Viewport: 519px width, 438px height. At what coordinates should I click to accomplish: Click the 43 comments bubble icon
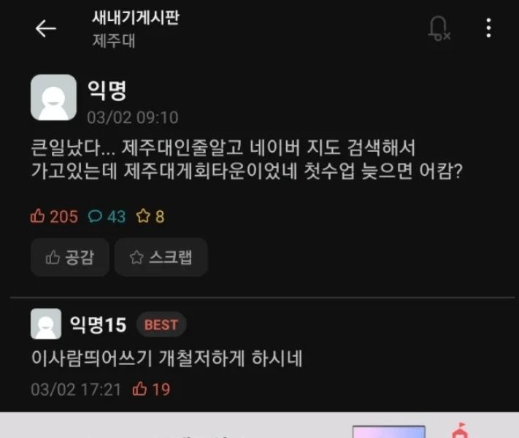(95, 216)
